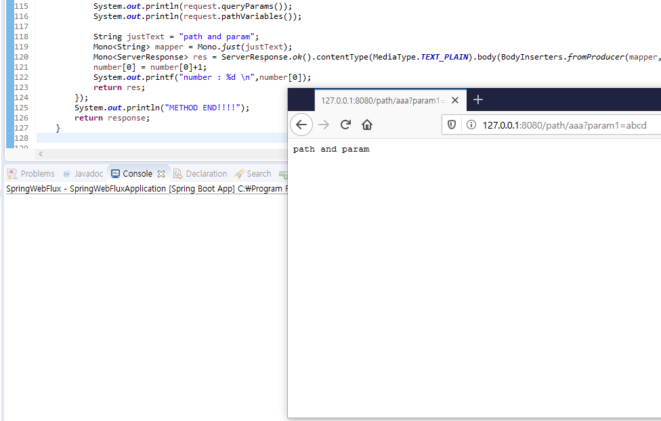The width and height of the screenshot is (661, 421).
Task: Select the 127.0.0.1:8080/path/aaa browser tab
Action: click(390, 100)
